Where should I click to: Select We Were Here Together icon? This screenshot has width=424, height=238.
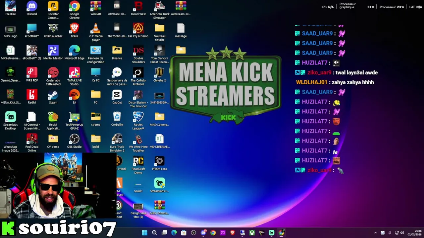coord(138,143)
